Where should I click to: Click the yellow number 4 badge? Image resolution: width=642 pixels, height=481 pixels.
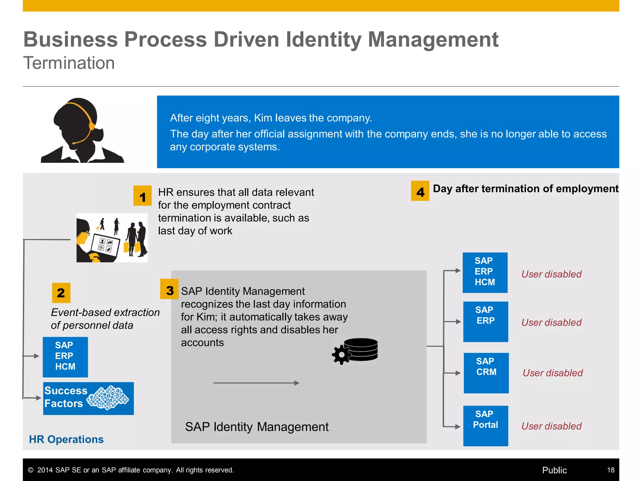click(420, 191)
